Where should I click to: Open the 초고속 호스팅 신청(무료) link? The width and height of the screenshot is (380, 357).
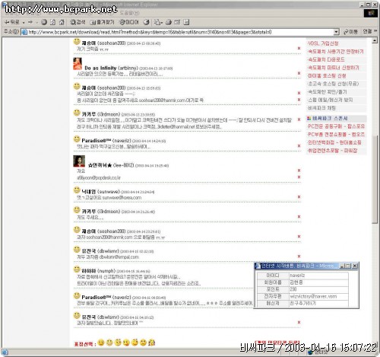point(333,84)
